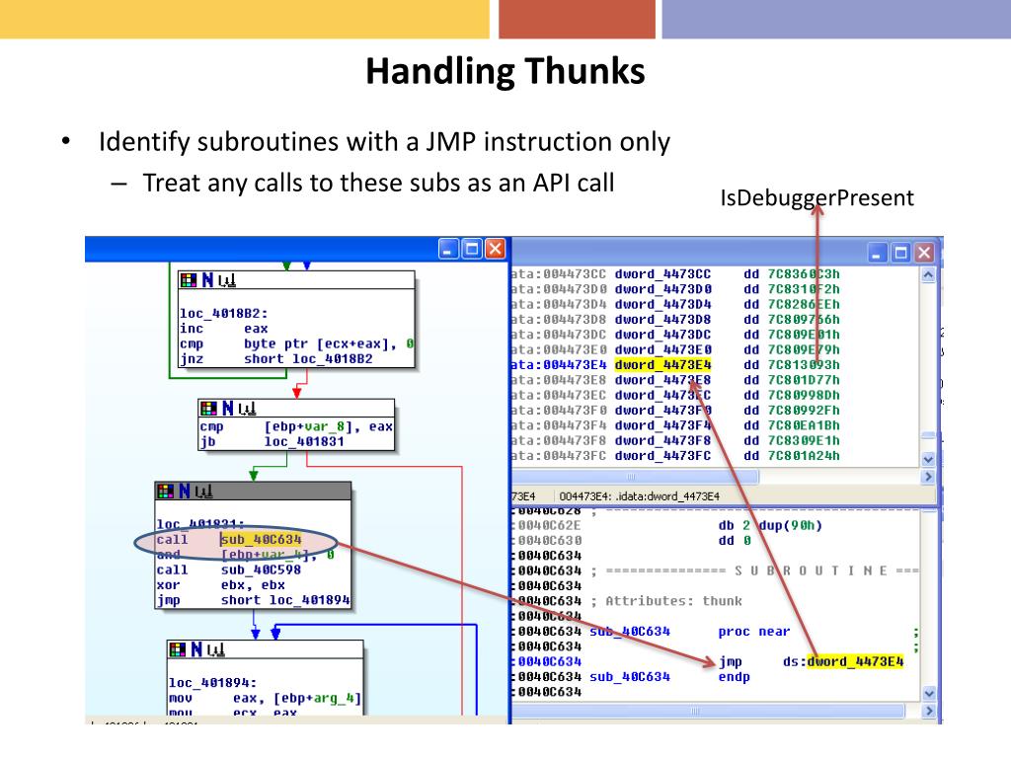
Task: Select the highlighted dword_4473E4 in the .idata listing
Action: (x=662, y=365)
